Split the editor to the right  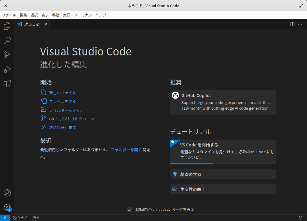[x=292, y=24]
